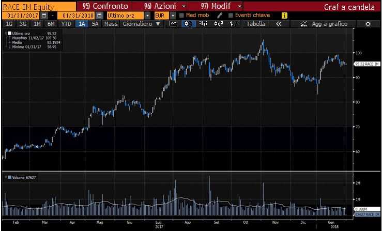Select the line chart type icon

click(173, 24)
